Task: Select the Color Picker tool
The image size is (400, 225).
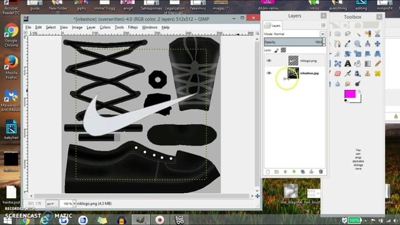Action: pos(347,44)
